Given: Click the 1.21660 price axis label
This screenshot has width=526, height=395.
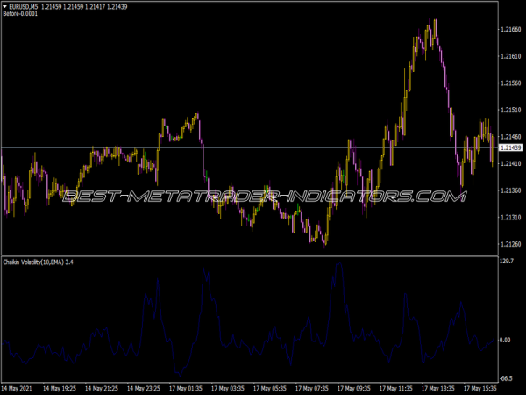Looking at the screenshot, I should [x=510, y=31].
